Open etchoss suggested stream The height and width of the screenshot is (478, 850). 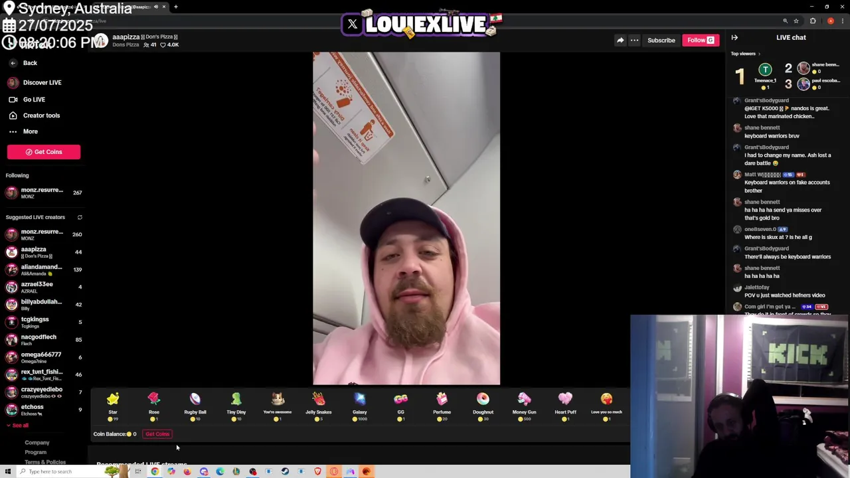click(x=44, y=410)
